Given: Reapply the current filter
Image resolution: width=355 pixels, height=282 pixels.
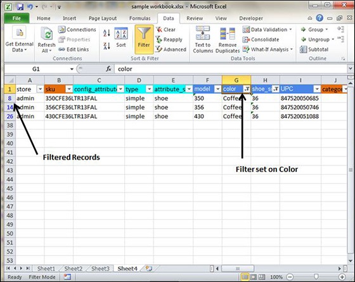Looking at the screenshot, I should click(x=169, y=39).
